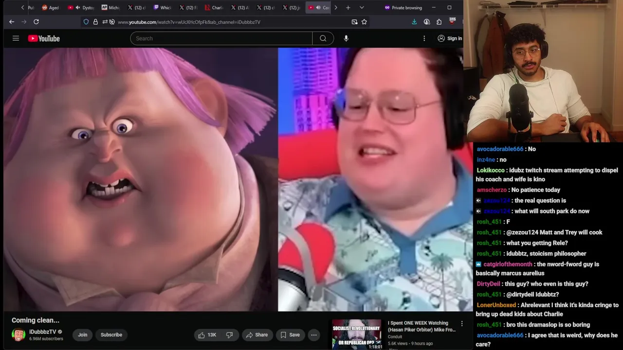This screenshot has width=623, height=350.
Task: Open tracking protection shield in address bar
Action: [x=86, y=22]
